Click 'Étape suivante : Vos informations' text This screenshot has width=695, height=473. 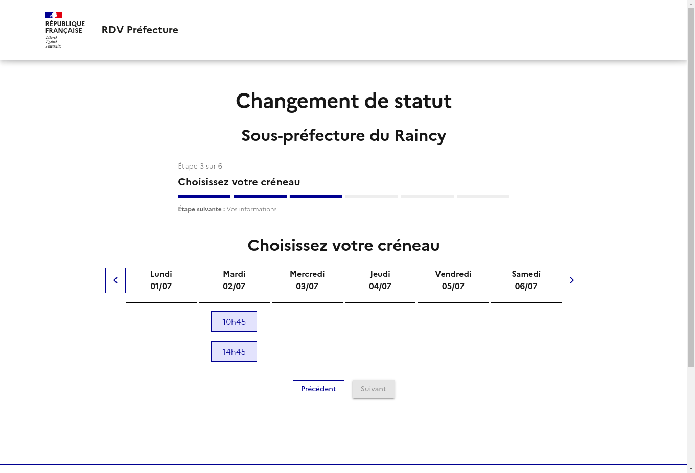(227, 209)
